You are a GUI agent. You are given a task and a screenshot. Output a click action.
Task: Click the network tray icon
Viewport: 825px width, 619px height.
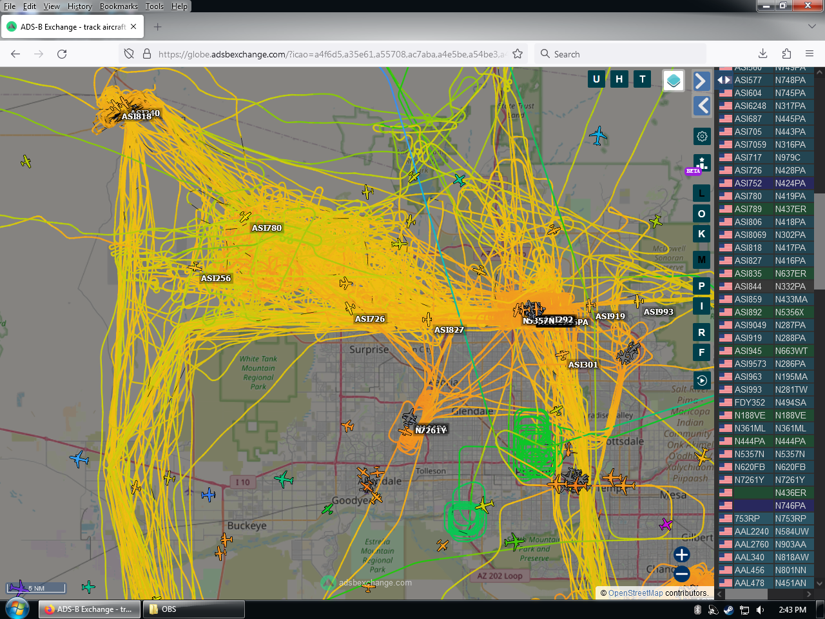coord(744,609)
